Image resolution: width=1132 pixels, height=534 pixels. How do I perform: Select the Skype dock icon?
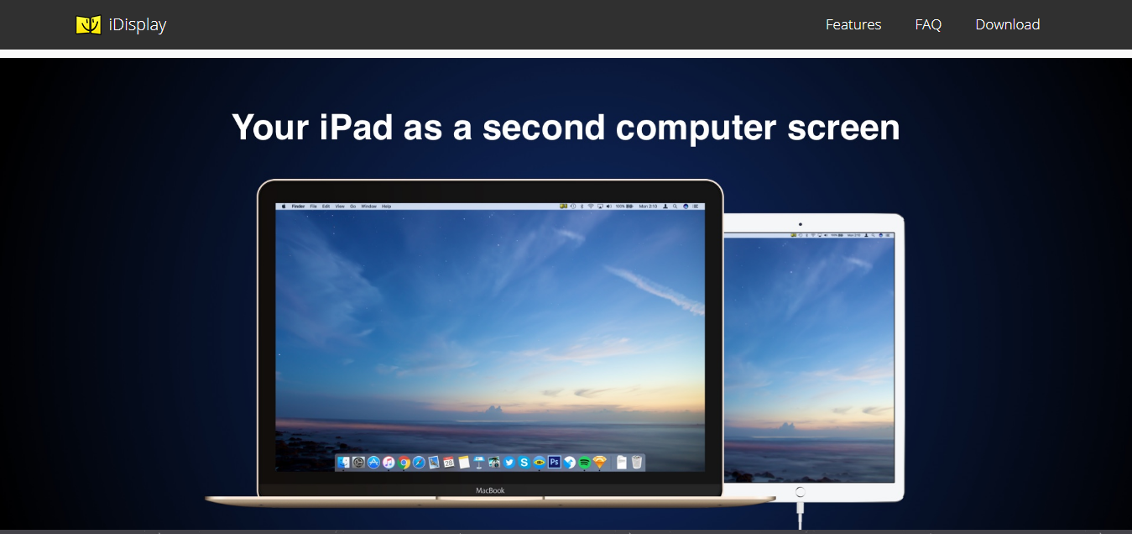(x=524, y=462)
